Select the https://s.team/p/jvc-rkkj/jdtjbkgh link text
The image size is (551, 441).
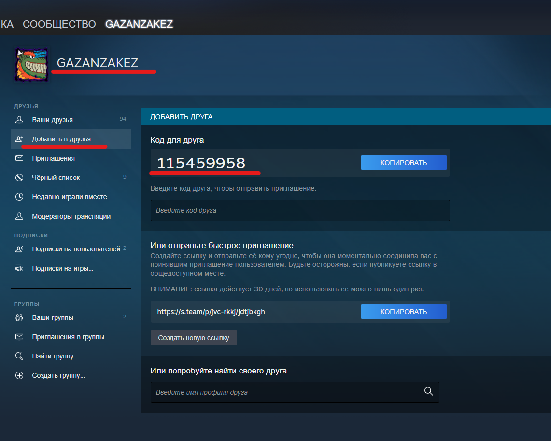211,312
